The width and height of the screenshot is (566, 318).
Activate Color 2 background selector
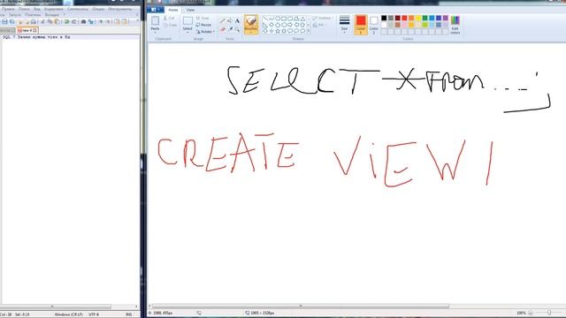coord(373,25)
